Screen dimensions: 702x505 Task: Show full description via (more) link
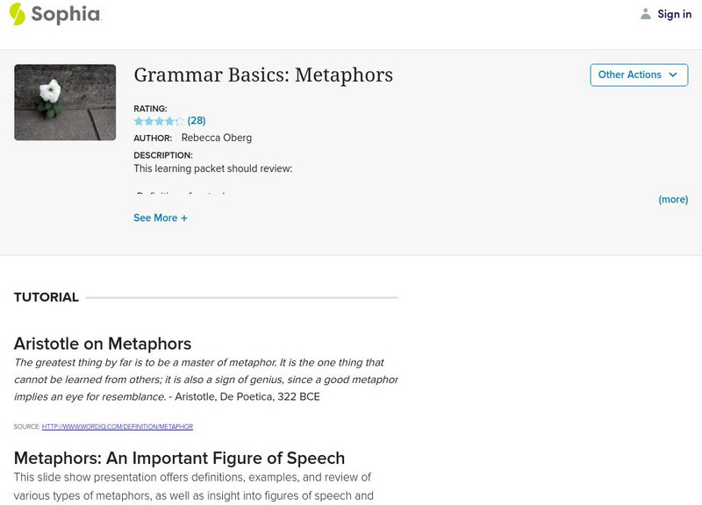(x=673, y=199)
